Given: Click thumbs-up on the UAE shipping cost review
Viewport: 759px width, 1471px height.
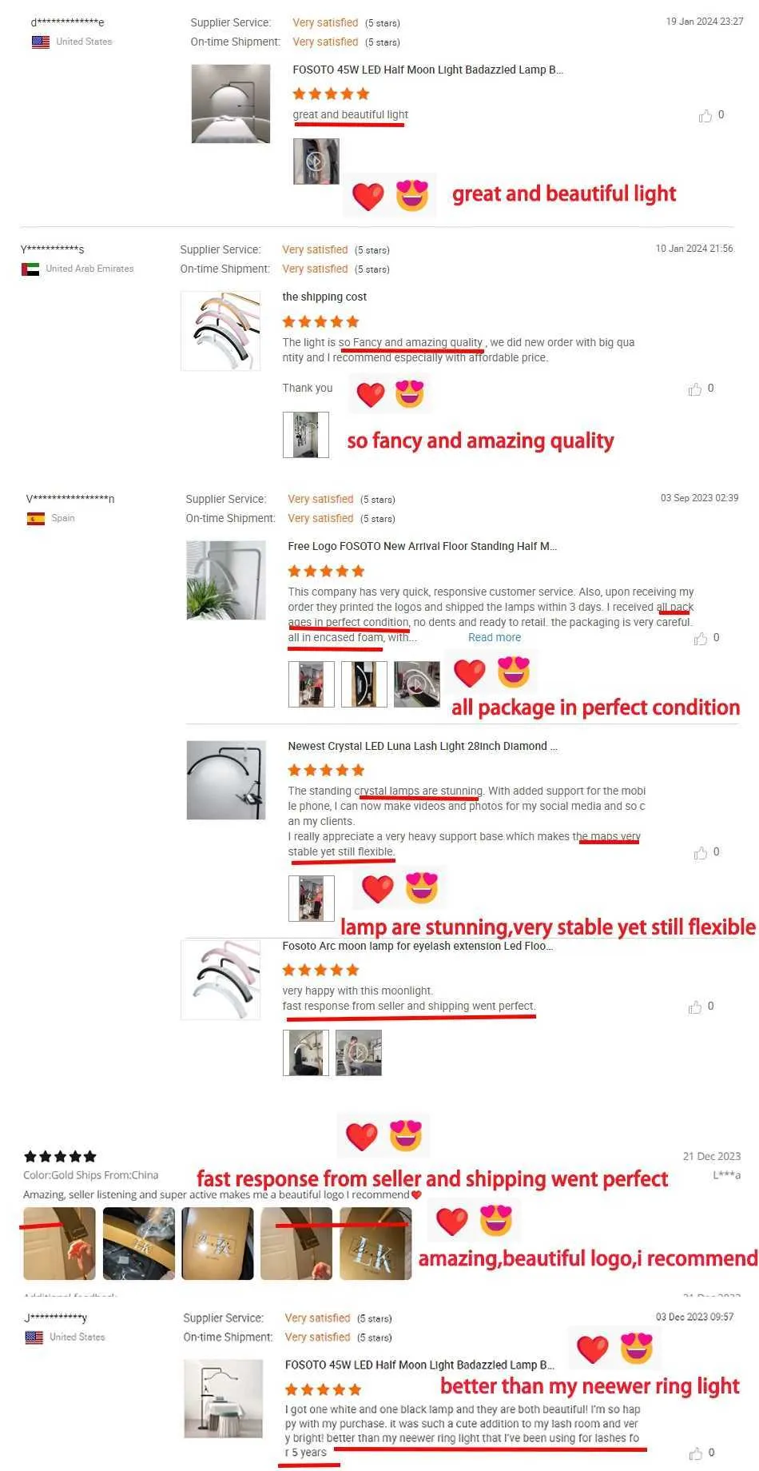Looking at the screenshot, I should [x=695, y=389].
